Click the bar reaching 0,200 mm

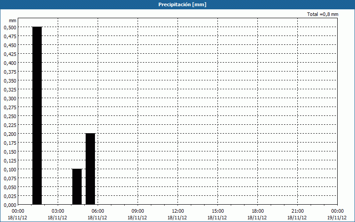91,169
